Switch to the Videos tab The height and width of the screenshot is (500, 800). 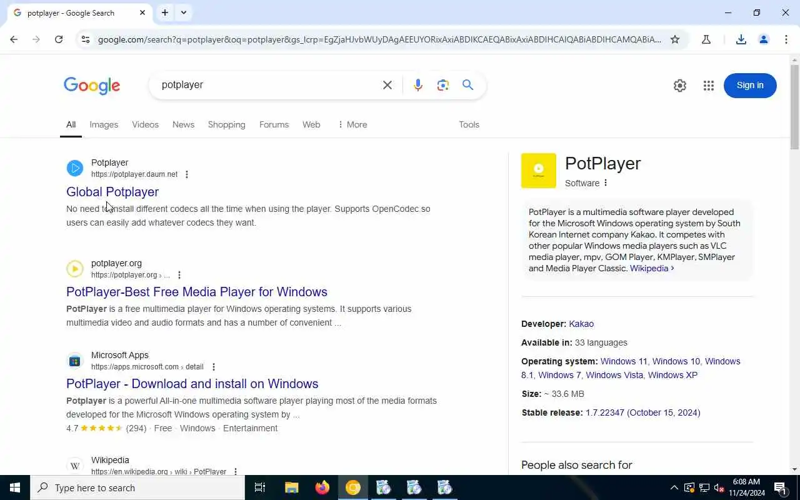pyautogui.click(x=145, y=124)
